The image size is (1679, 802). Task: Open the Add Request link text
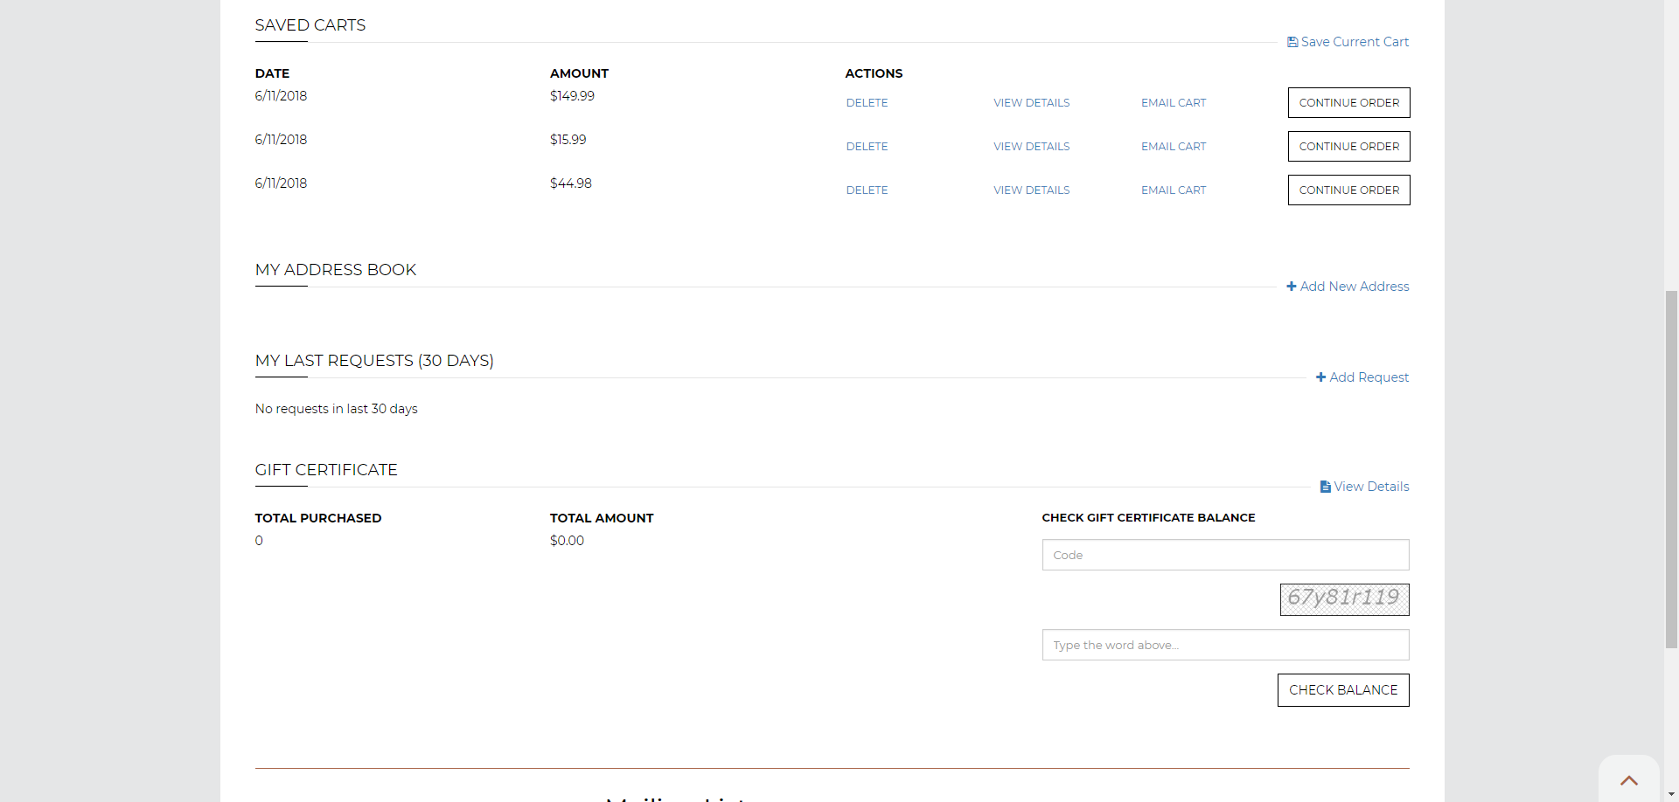[x=1369, y=377]
